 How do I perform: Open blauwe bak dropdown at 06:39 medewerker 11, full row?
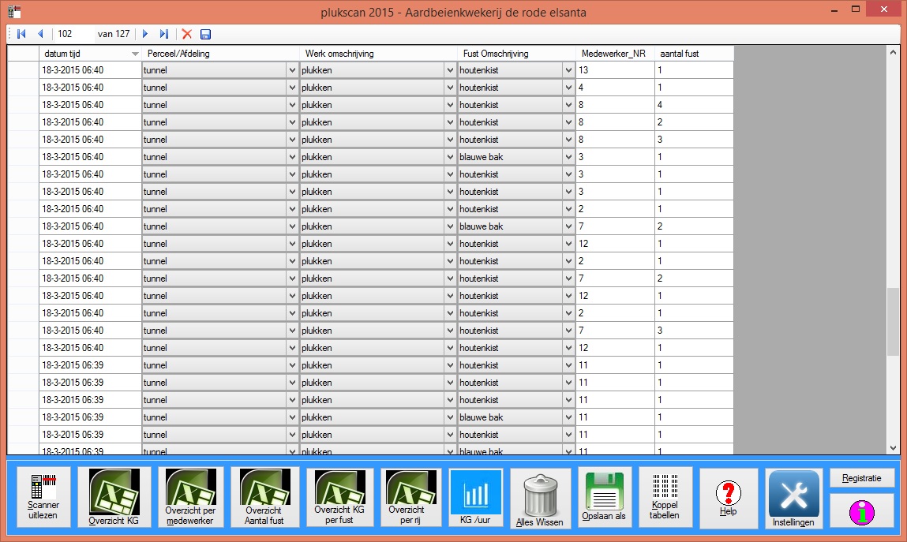(568, 417)
